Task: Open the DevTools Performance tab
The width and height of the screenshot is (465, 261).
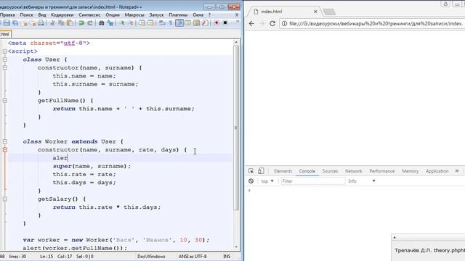Action: pyautogui.click(x=382, y=171)
